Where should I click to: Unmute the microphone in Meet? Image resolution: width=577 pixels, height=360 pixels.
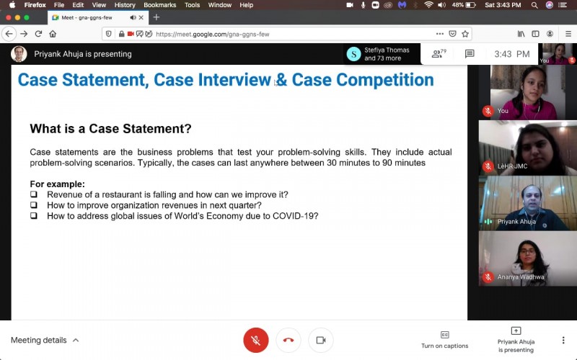(x=256, y=340)
